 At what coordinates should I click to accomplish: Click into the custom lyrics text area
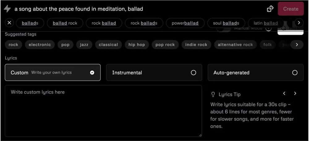point(103,111)
